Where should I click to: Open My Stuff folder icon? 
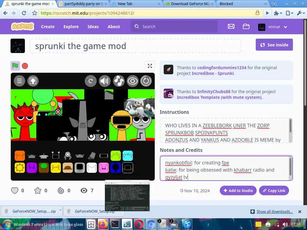click(x=246, y=26)
